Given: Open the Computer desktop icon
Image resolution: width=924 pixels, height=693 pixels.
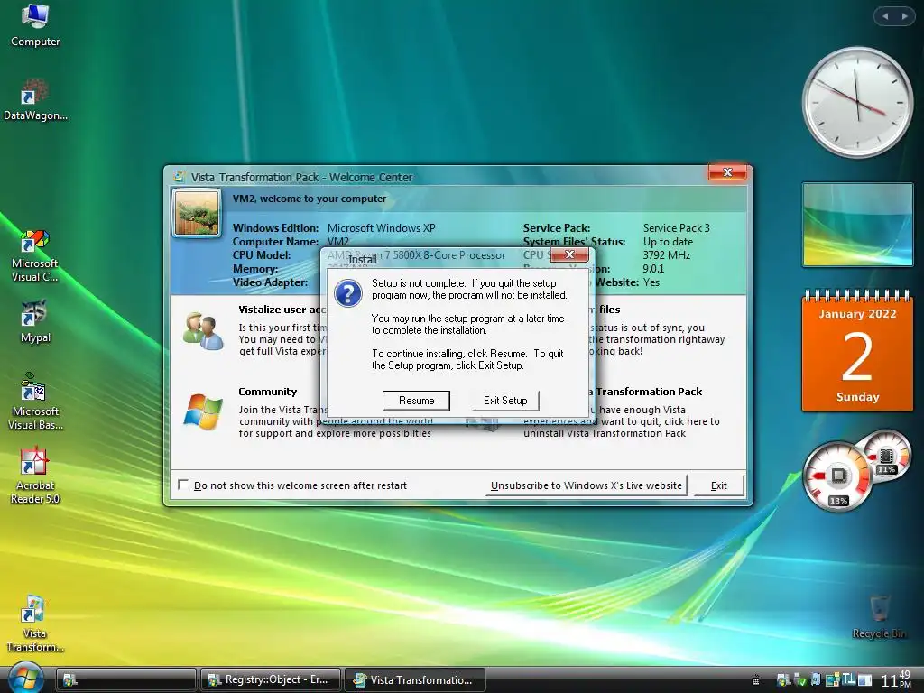Looking at the screenshot, I should (x=35, y=26).
